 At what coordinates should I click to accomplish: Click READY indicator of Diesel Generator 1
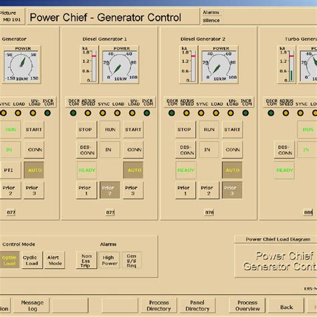(86, 170)
